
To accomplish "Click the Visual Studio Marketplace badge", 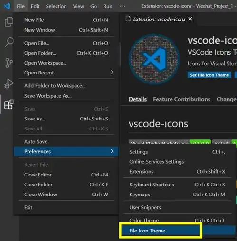I will pyautogui.click(x=170, y=142).
